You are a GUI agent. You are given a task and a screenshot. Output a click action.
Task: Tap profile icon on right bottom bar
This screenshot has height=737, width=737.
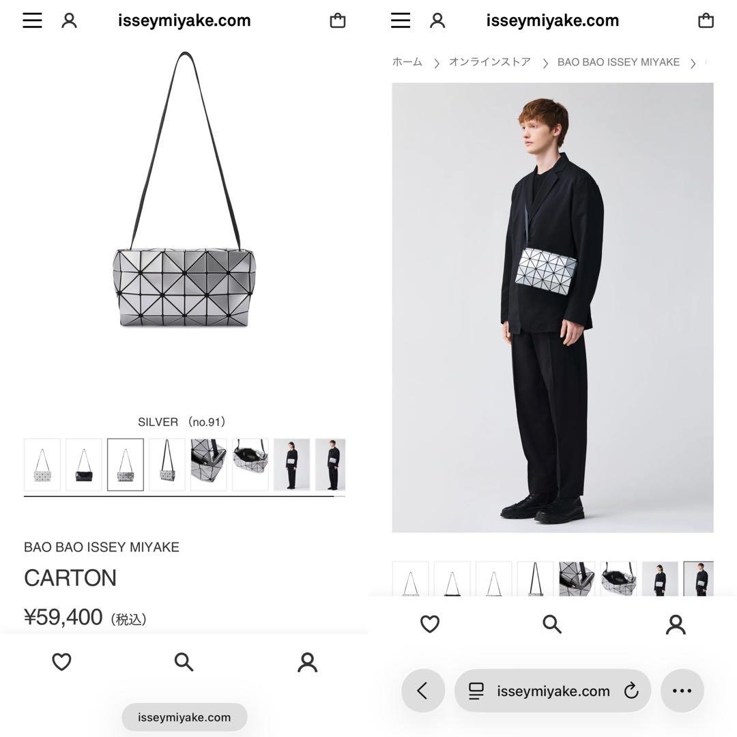676,624
